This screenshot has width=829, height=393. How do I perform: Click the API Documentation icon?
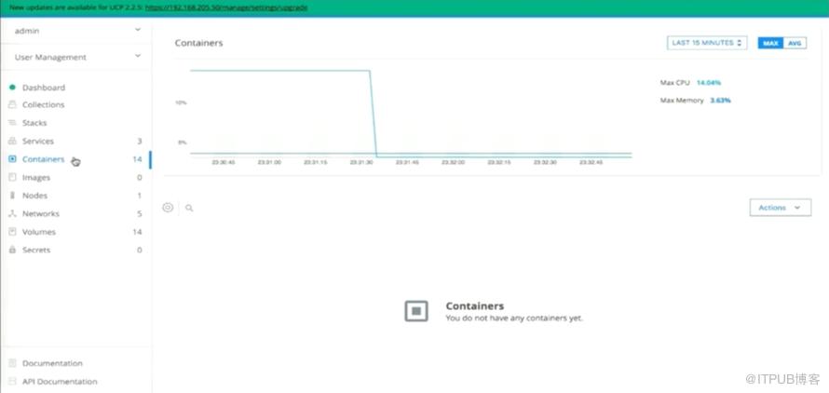(x=12, y=382)
